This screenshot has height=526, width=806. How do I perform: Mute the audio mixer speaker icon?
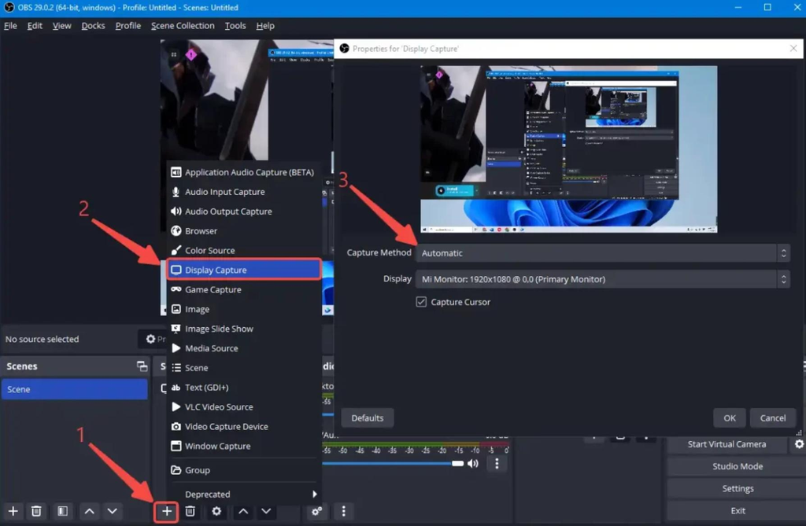473,463
